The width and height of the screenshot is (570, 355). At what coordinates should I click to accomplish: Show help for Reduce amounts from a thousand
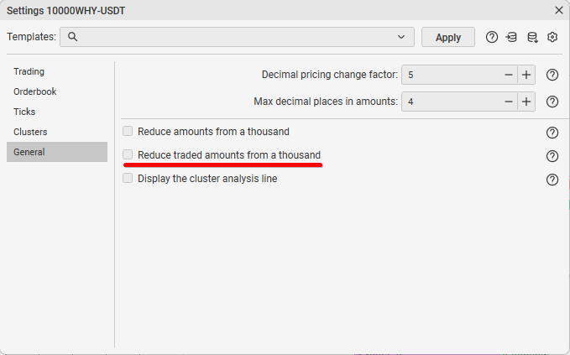[x=552, y=133]
